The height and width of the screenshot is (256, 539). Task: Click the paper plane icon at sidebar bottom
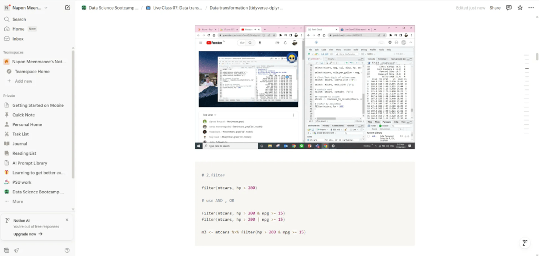pos(16,250)
